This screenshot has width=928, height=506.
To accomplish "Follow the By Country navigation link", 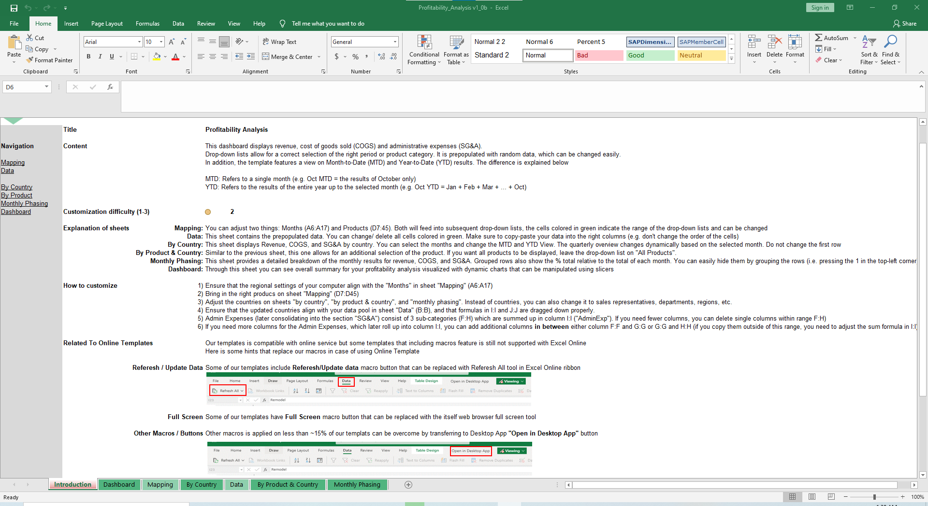I will coord(16,187).
